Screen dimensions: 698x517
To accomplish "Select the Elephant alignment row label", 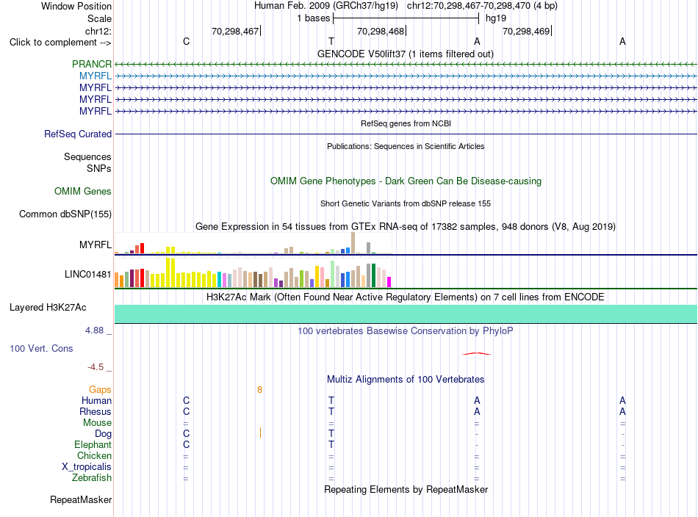I will [93, 444].
